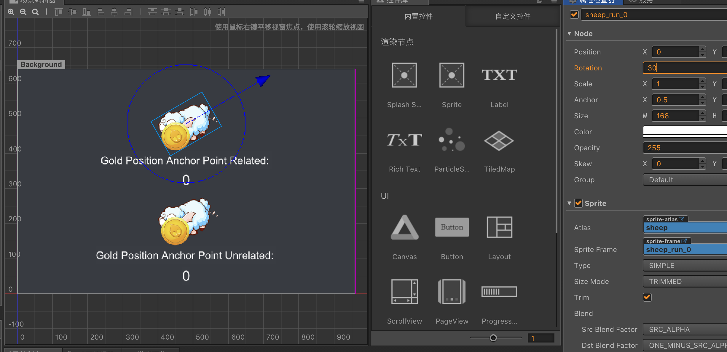Screen dimensions: 727x352
Task: Disable the Sprite component checkbox
Action: click(x=578, y=203)
